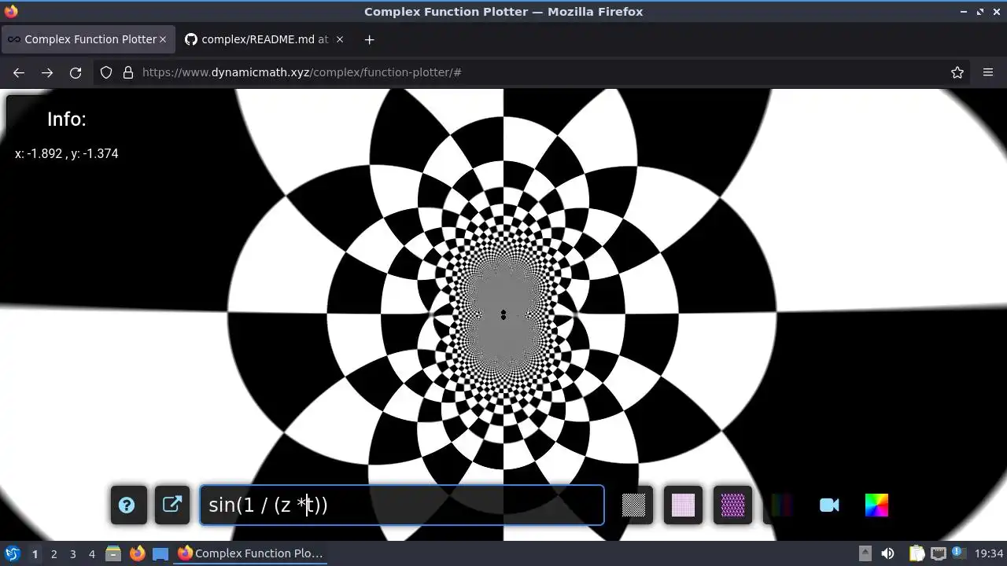Reload the current page

click(76, 72)
